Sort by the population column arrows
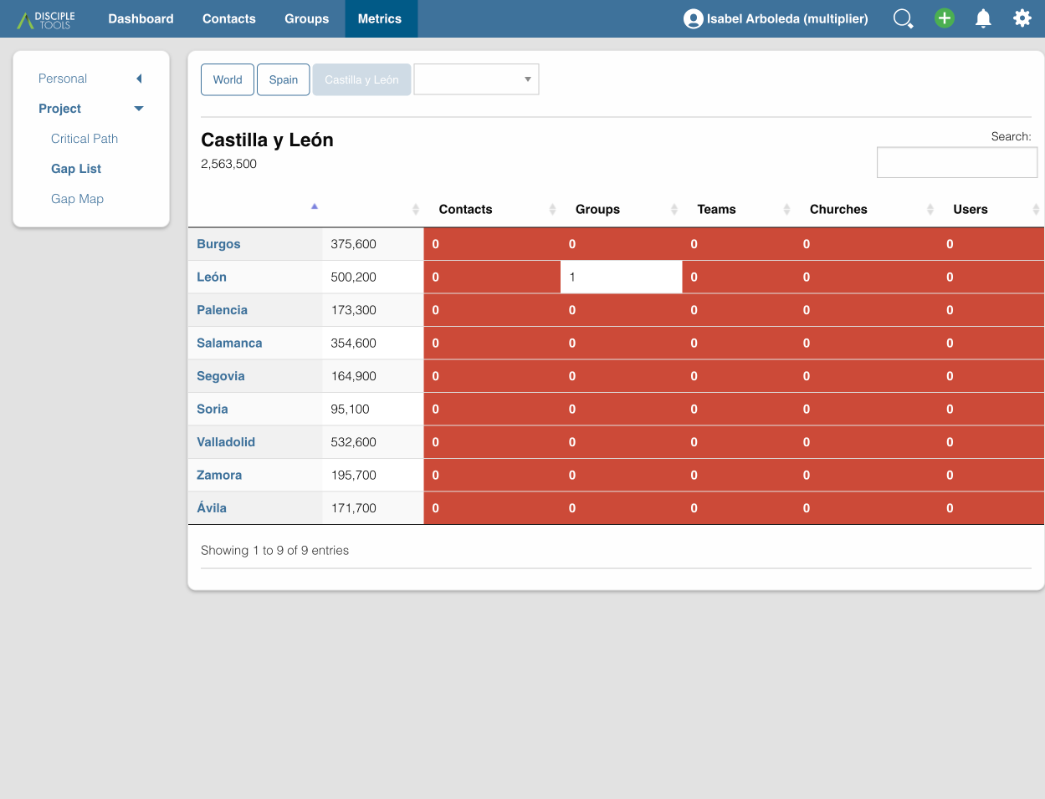 [x=416, y=209]
